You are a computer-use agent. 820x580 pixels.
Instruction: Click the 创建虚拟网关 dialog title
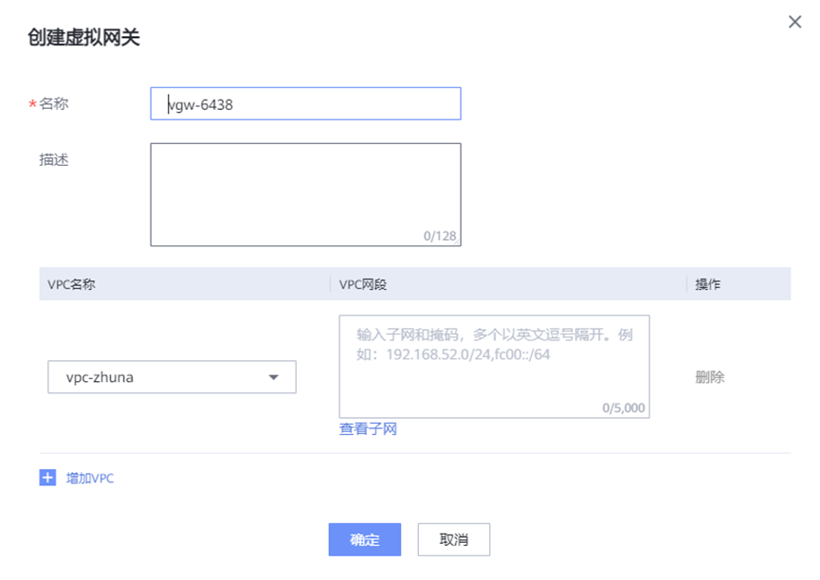pyautogui.click(x=84, y=38)
